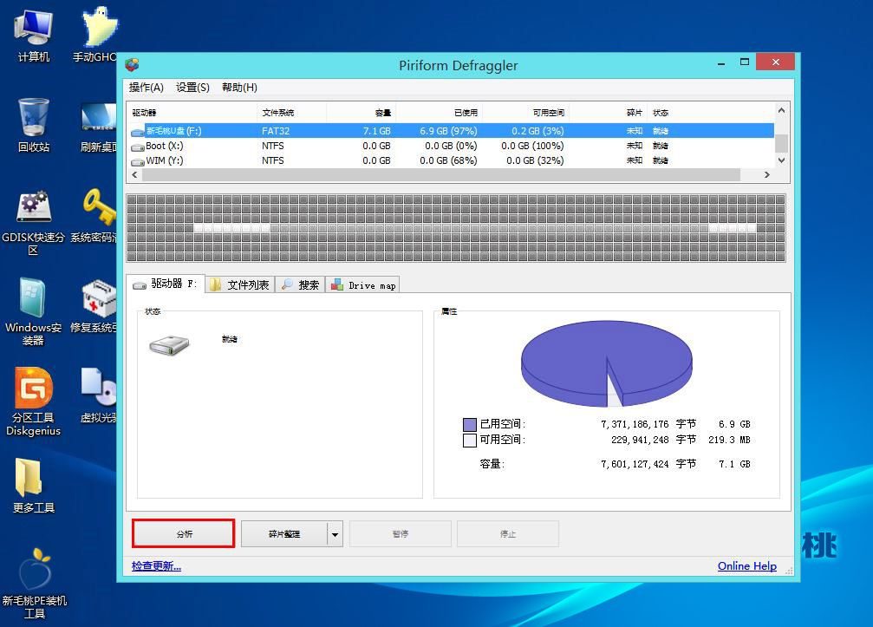Switch to the 搜索 tab

coord(300,285)
